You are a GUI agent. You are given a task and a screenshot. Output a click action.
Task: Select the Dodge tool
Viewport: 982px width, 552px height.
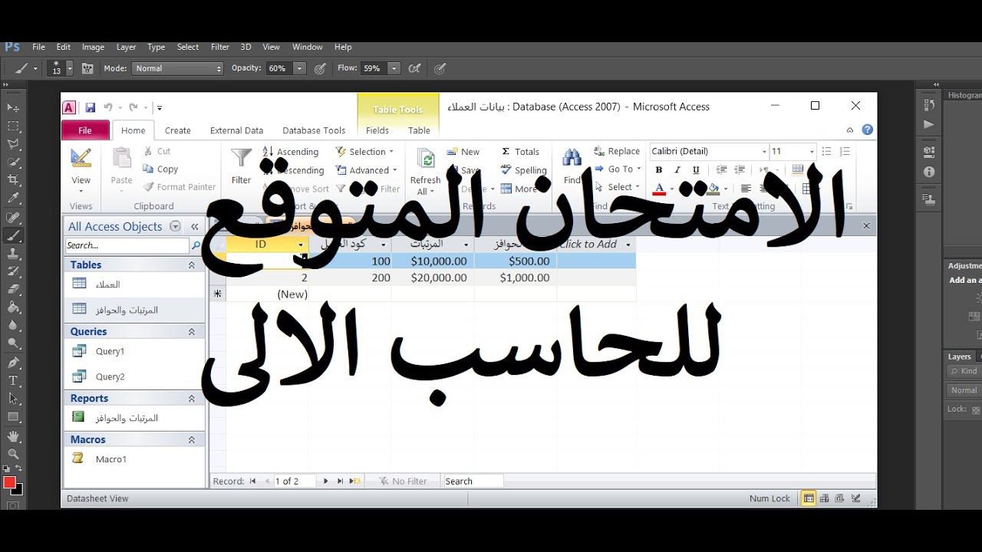[x=13, y=343]
